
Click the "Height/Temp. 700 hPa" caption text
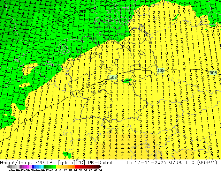click(x=28, y=163)
